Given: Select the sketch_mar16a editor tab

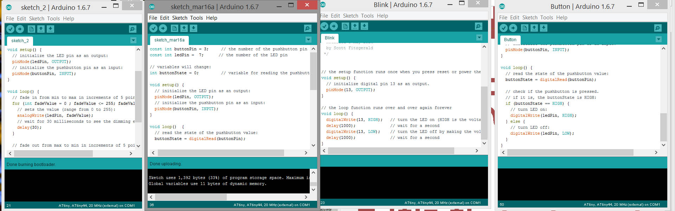Looking at the screenshot, I should point(169,40).
